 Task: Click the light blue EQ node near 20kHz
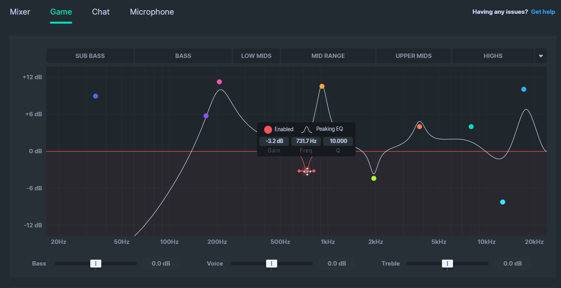point(524,89)
